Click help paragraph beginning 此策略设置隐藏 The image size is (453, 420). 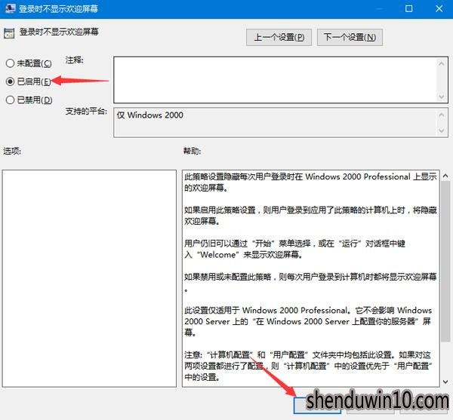click(x=310, y=182)
